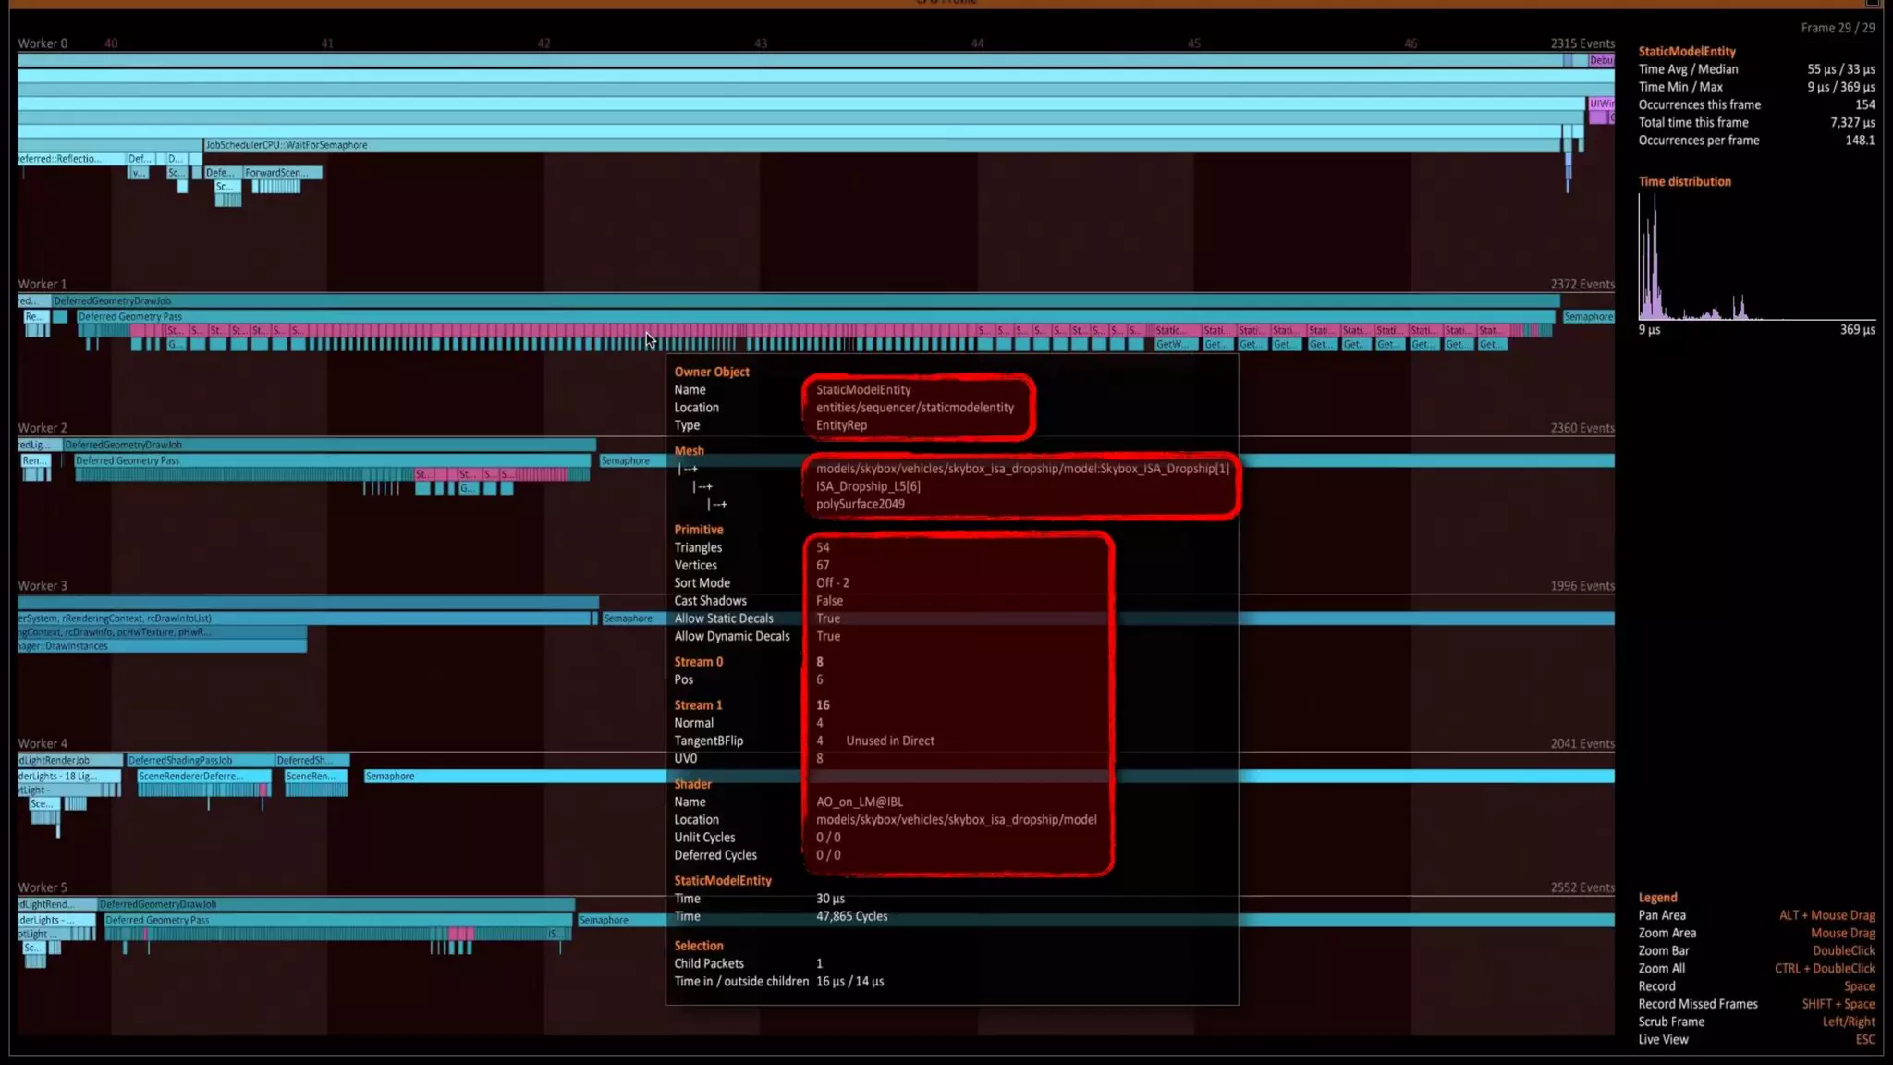Image resolution: width=1893 pixels, height=1065 pixels.
Task: Click the magenta Debu block in Worker 0
Action: (1601, 61)
